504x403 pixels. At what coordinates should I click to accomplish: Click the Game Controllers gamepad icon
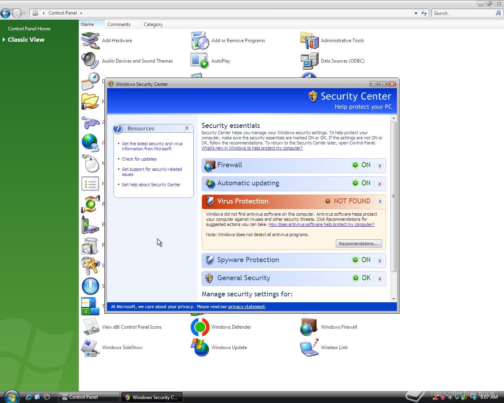[90, 122]
